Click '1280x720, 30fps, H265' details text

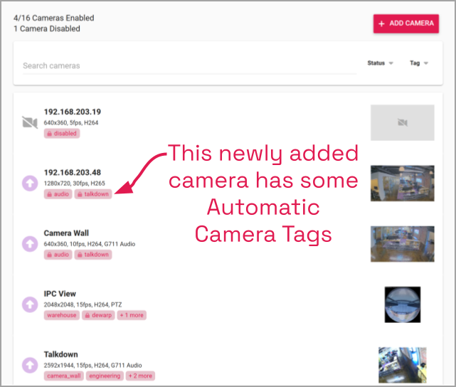pos(75,184)
